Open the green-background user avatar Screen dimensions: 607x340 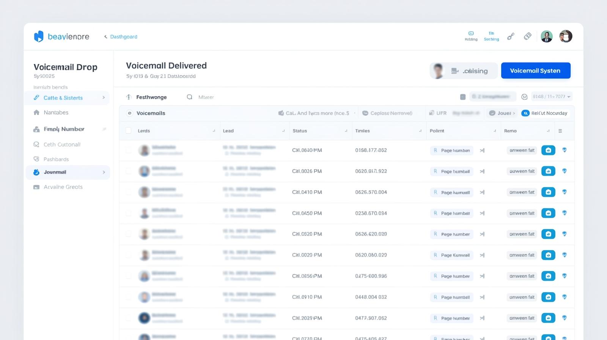pos(547,36)
